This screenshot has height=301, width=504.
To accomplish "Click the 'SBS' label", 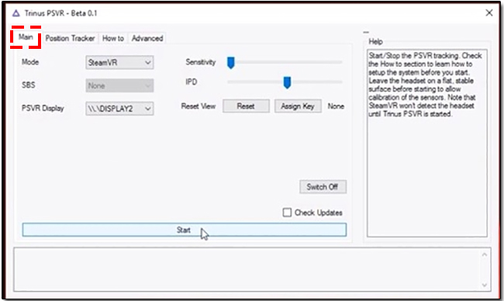I will [x=28, y=85].
